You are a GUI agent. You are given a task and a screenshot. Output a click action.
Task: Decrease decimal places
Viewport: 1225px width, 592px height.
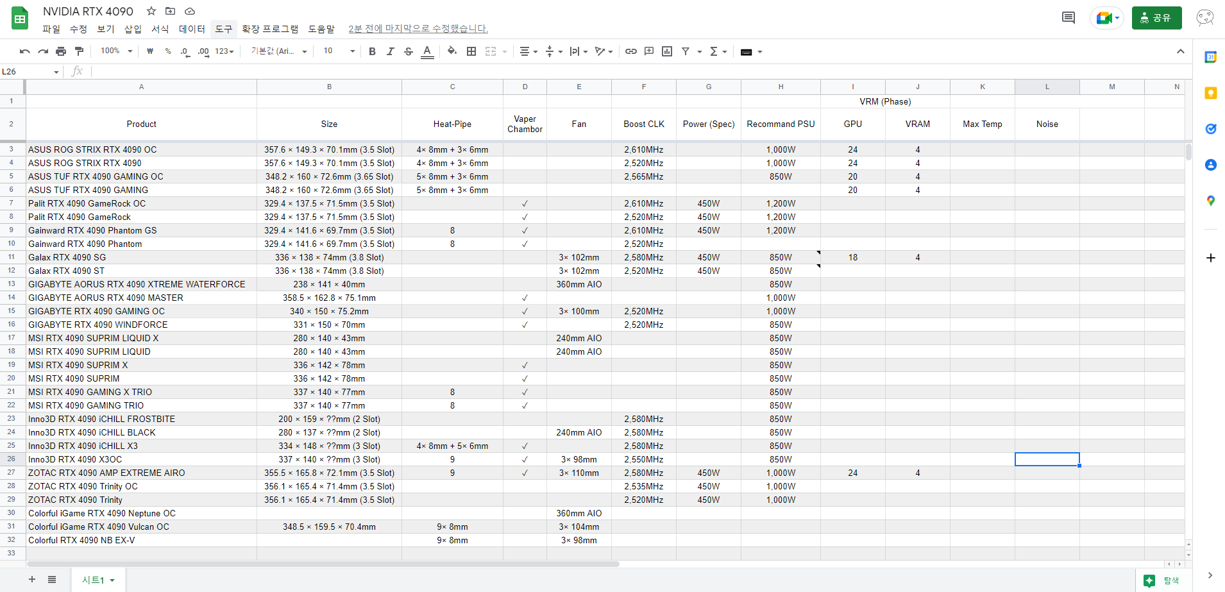coord(185,51)
